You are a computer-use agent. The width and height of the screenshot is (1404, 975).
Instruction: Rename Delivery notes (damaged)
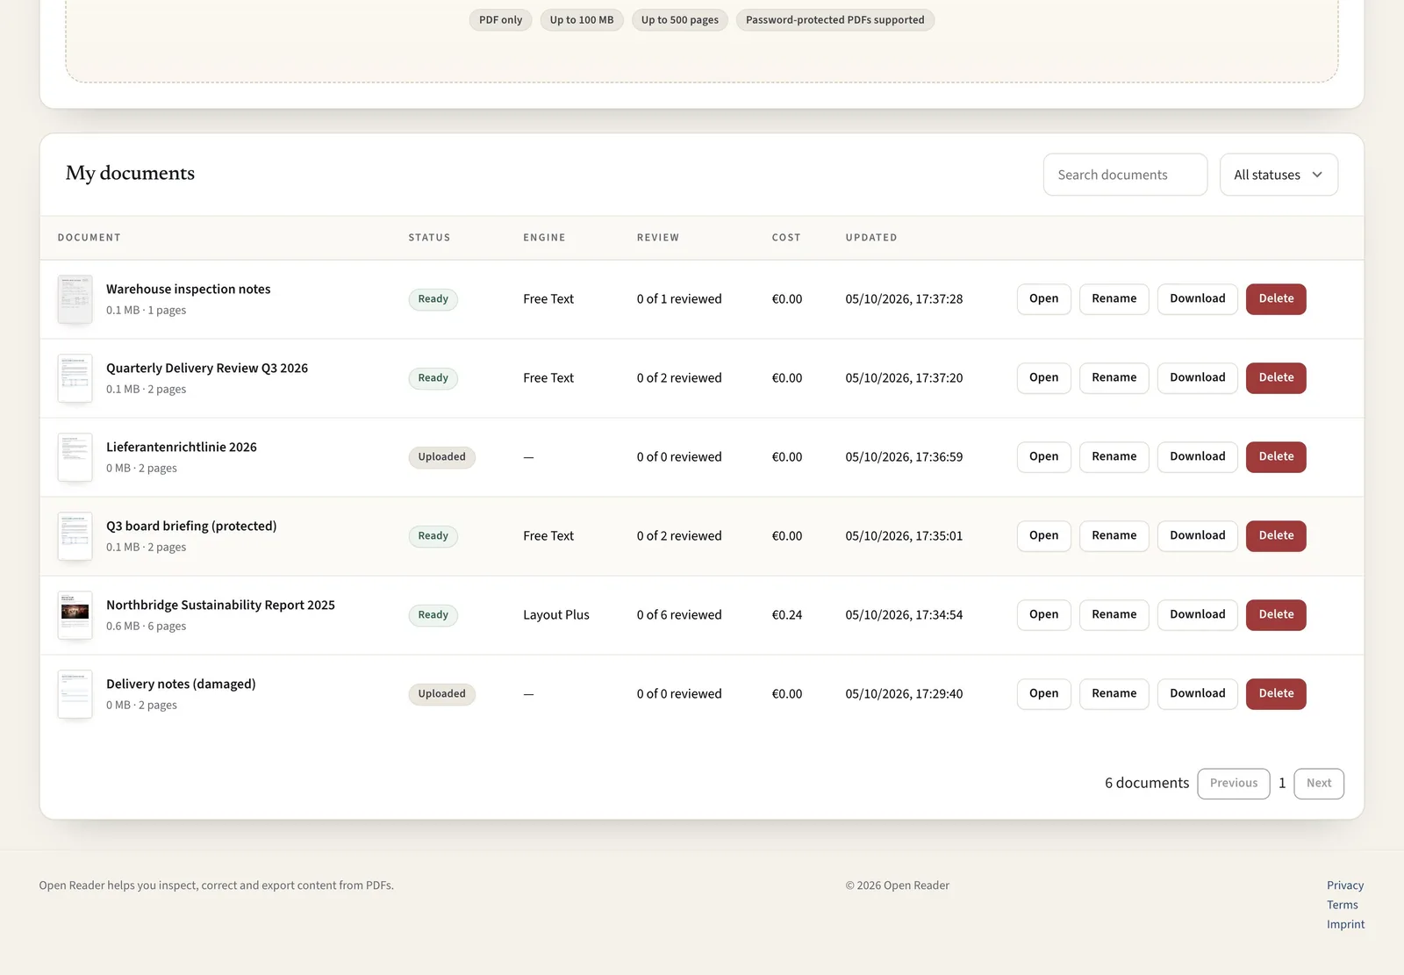point(1114,693)
